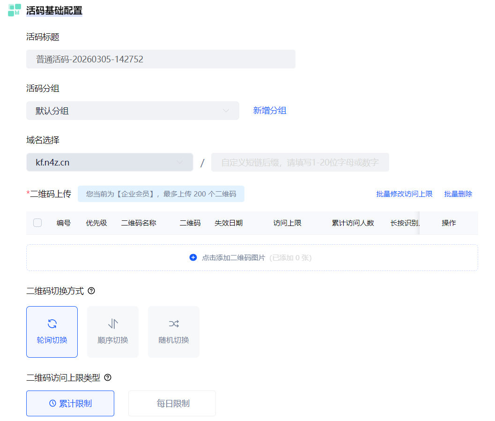Click 批量修改访问上限 link
Screen dimensions: 495x421
click(x=404, y=194)
